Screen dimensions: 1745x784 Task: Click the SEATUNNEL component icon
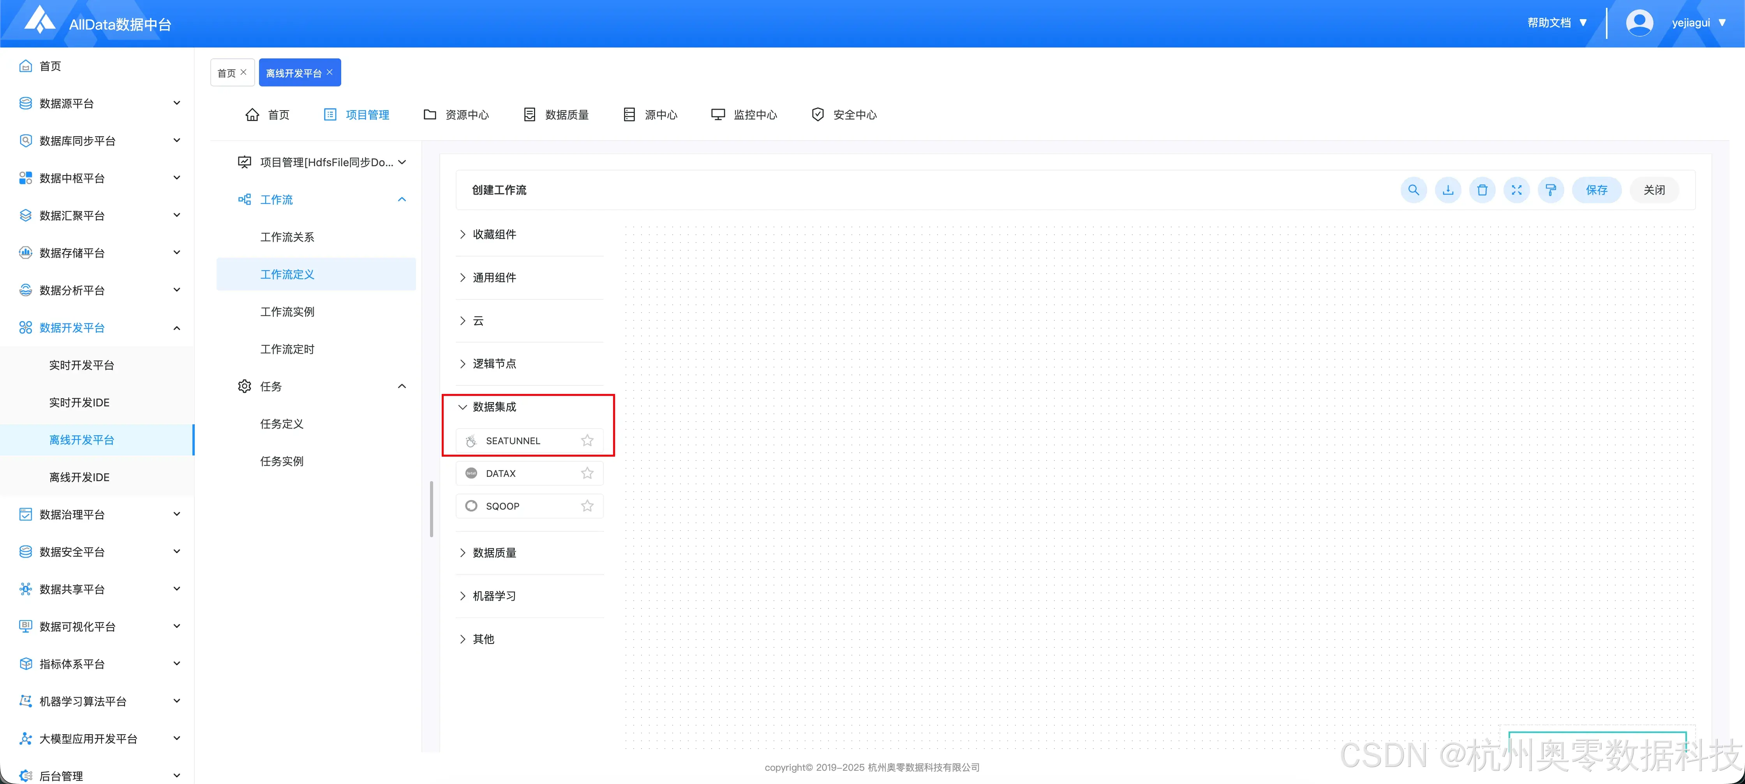(x=471, y=441)
